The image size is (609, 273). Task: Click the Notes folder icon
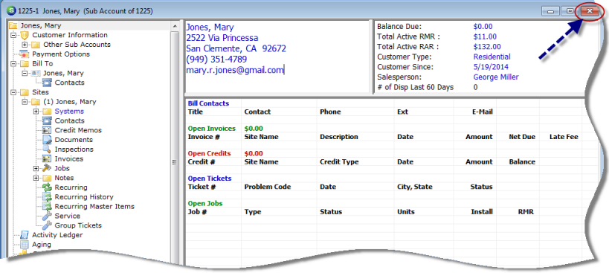[47, 178]
